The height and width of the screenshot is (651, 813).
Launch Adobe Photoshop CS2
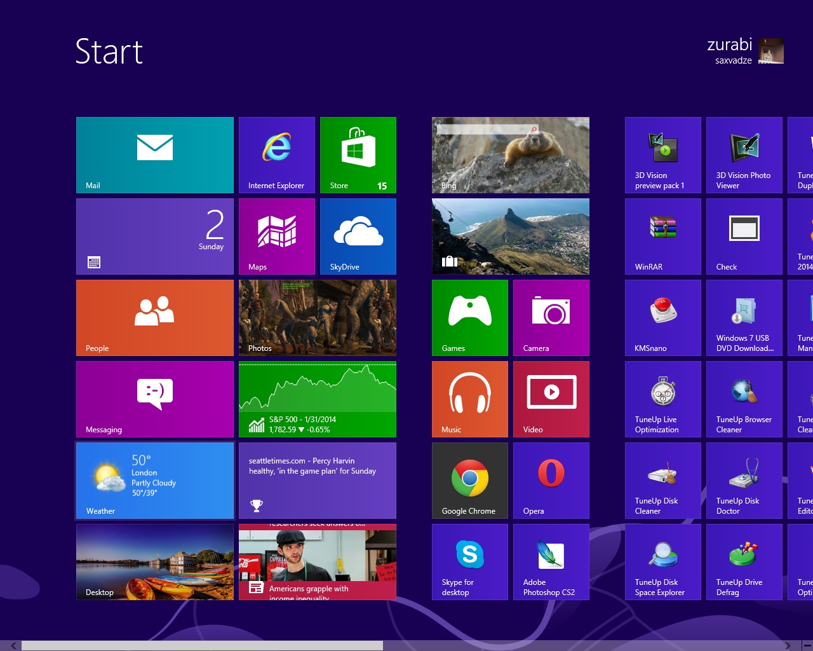[x=551, y=562]
